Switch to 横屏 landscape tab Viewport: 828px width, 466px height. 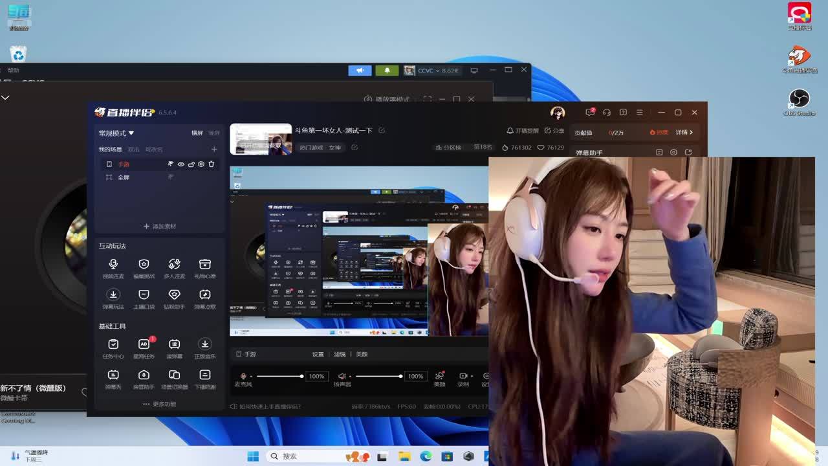197,133
